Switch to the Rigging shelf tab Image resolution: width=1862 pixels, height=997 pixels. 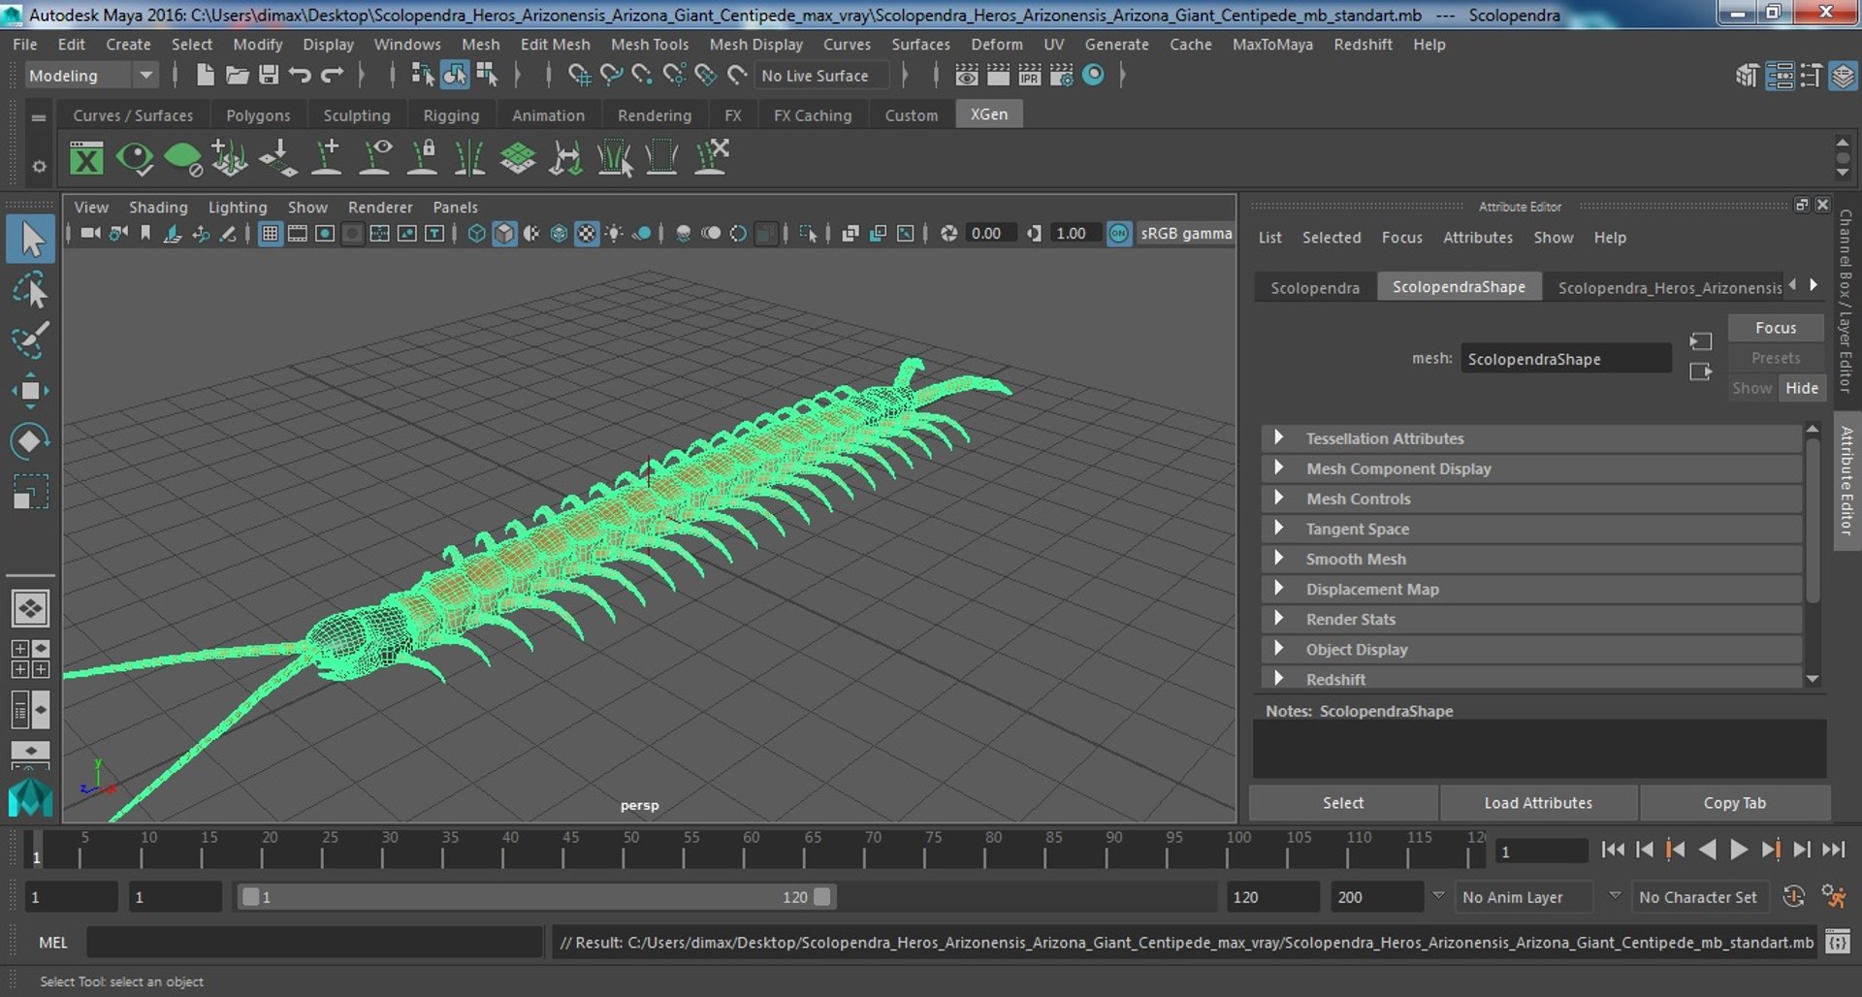click(451, 115)
